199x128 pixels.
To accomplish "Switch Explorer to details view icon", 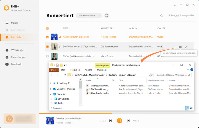I will point(187,108).
